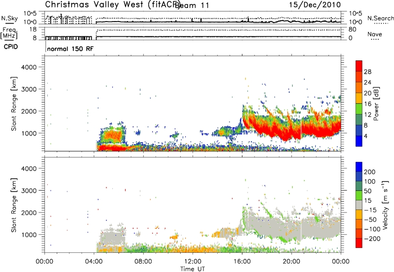The image size is (394, 272).
Task: Pick the light green segment of Power colorbar
Action: click(359, 109)
